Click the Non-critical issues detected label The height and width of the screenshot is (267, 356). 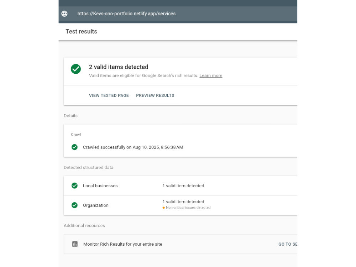[x=188, y=208]
